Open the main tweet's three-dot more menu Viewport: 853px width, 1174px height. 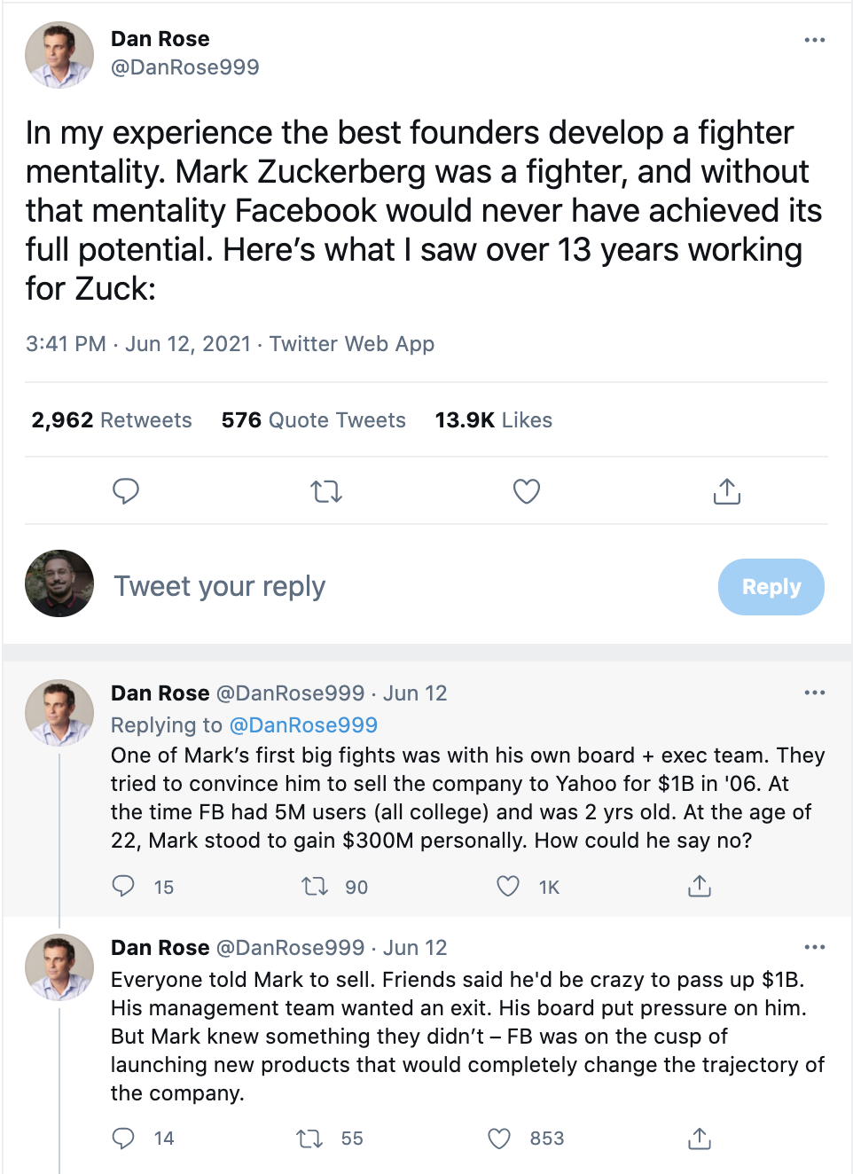tap(815, 40)
